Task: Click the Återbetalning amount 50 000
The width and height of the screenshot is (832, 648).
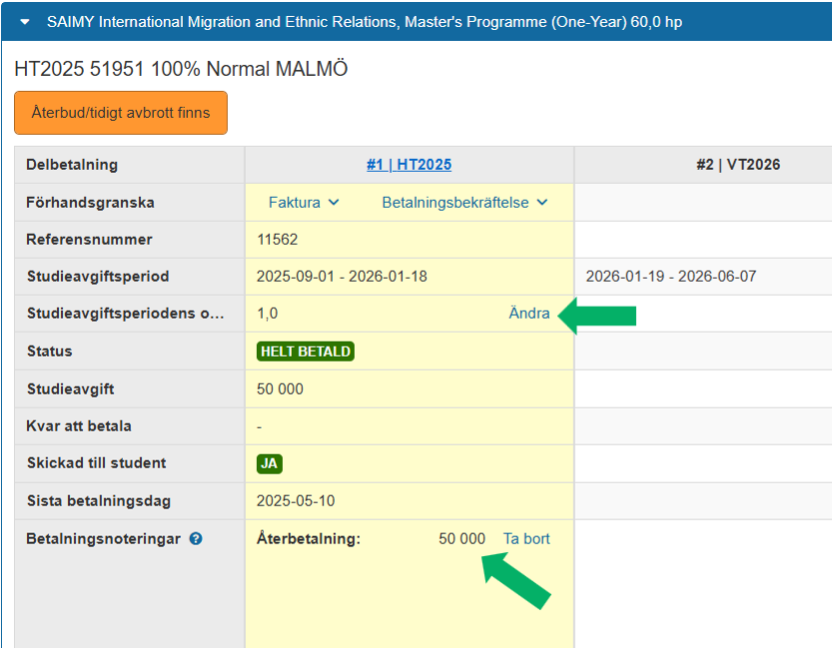Action: click(x=461, y=539)
